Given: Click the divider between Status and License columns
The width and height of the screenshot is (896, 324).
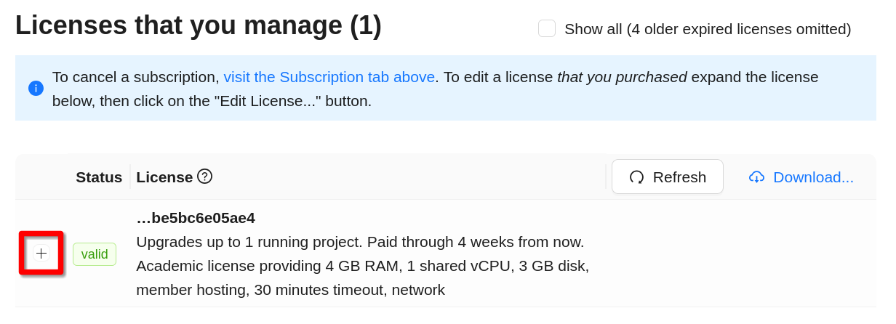Looking at the screenshot, I should coord(130,177).
